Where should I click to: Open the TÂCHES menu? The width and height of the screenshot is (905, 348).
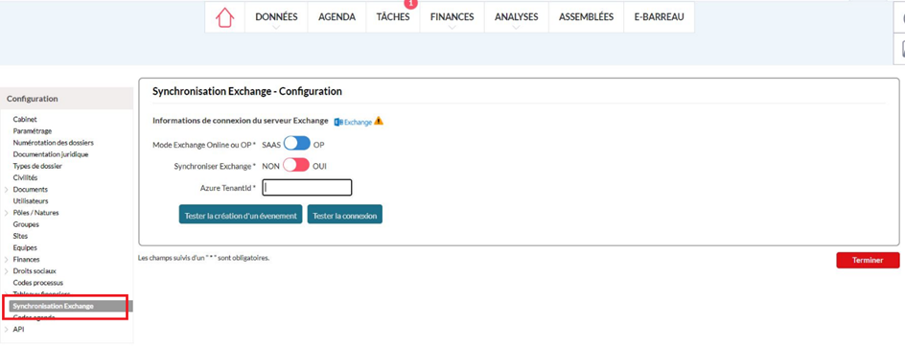point(393,17)
